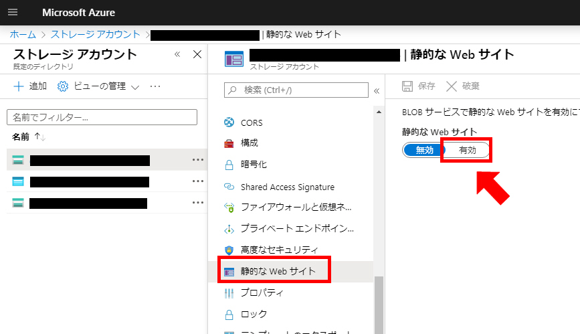Go to ホーム breadcrumb link

click(x=23, y=34)
